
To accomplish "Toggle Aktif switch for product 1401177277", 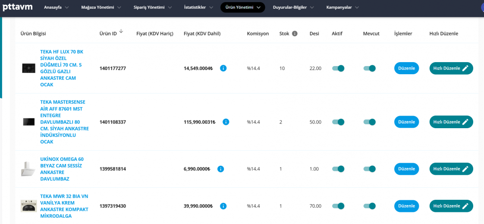I will pyautogui.click(x=338, y=68).
